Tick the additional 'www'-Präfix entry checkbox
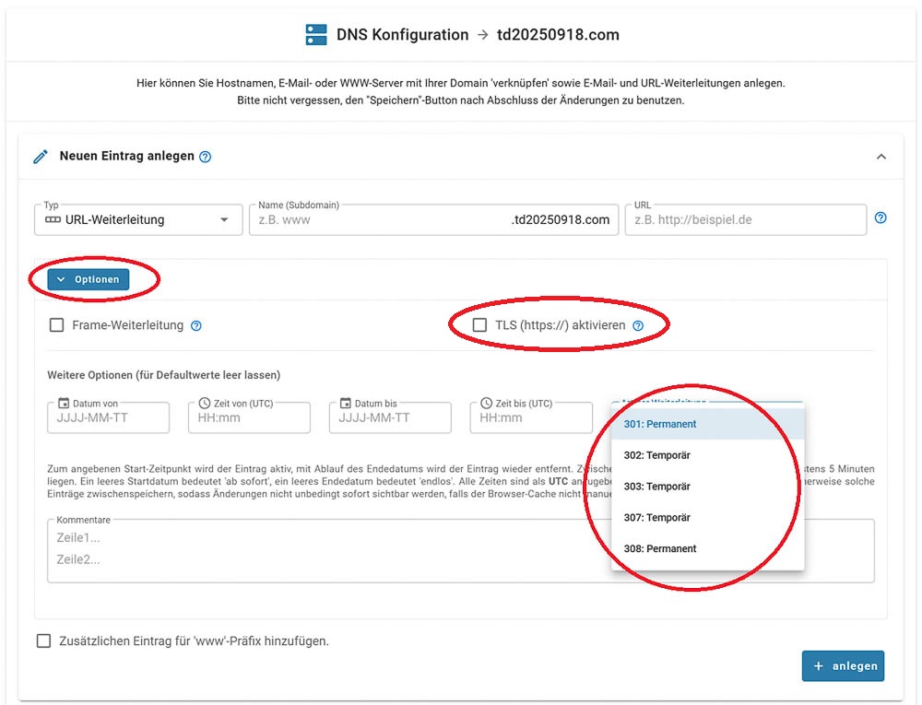The height and width of the screenshot is (705, 922). (x=43, y=641)
